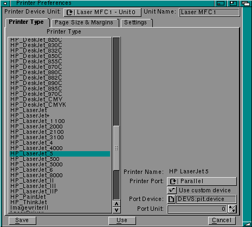The image size is (252, 227).
Task: Select HP_LaserJet_1100 in the list
Action: [60, 121]
